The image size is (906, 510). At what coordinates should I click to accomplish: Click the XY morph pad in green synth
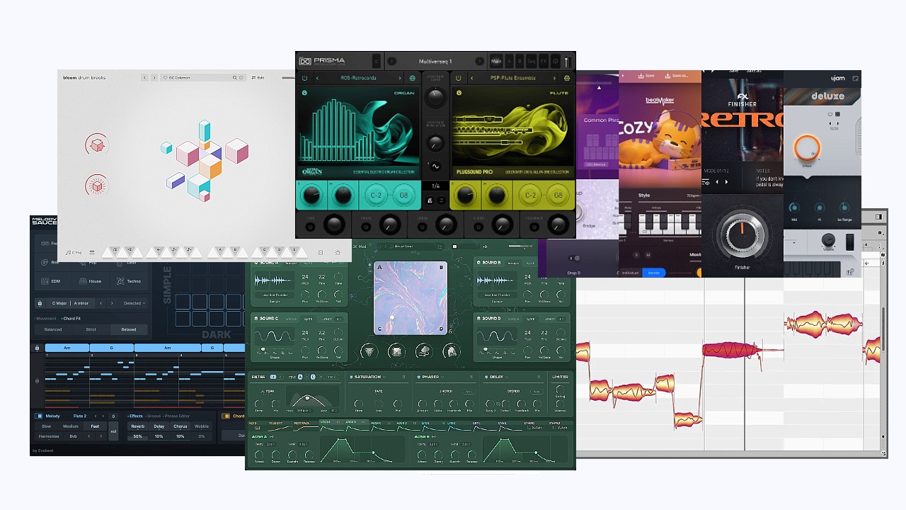411,298
